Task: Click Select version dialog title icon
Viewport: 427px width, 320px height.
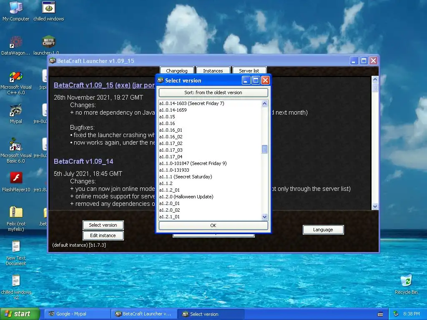Action: coord(161,80)
